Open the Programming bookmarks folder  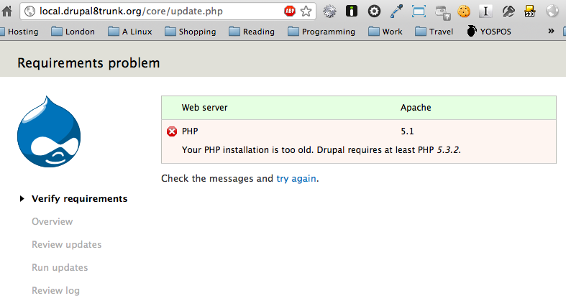click(x=321, y=32)
